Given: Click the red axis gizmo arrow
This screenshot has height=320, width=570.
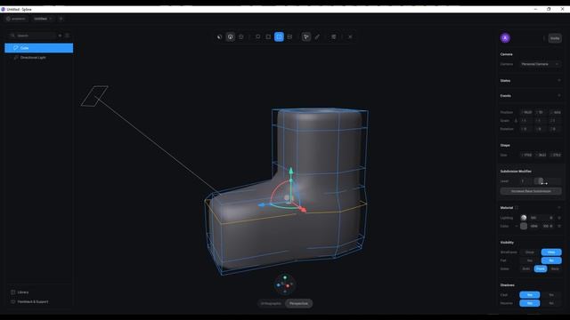Looking at the screenshot, I should (x=303, y=209).
